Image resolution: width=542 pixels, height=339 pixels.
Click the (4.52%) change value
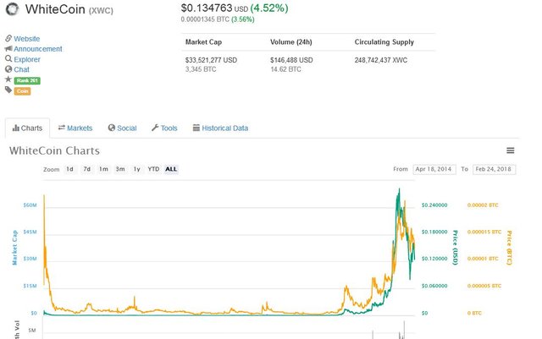[x=269, y=8]
